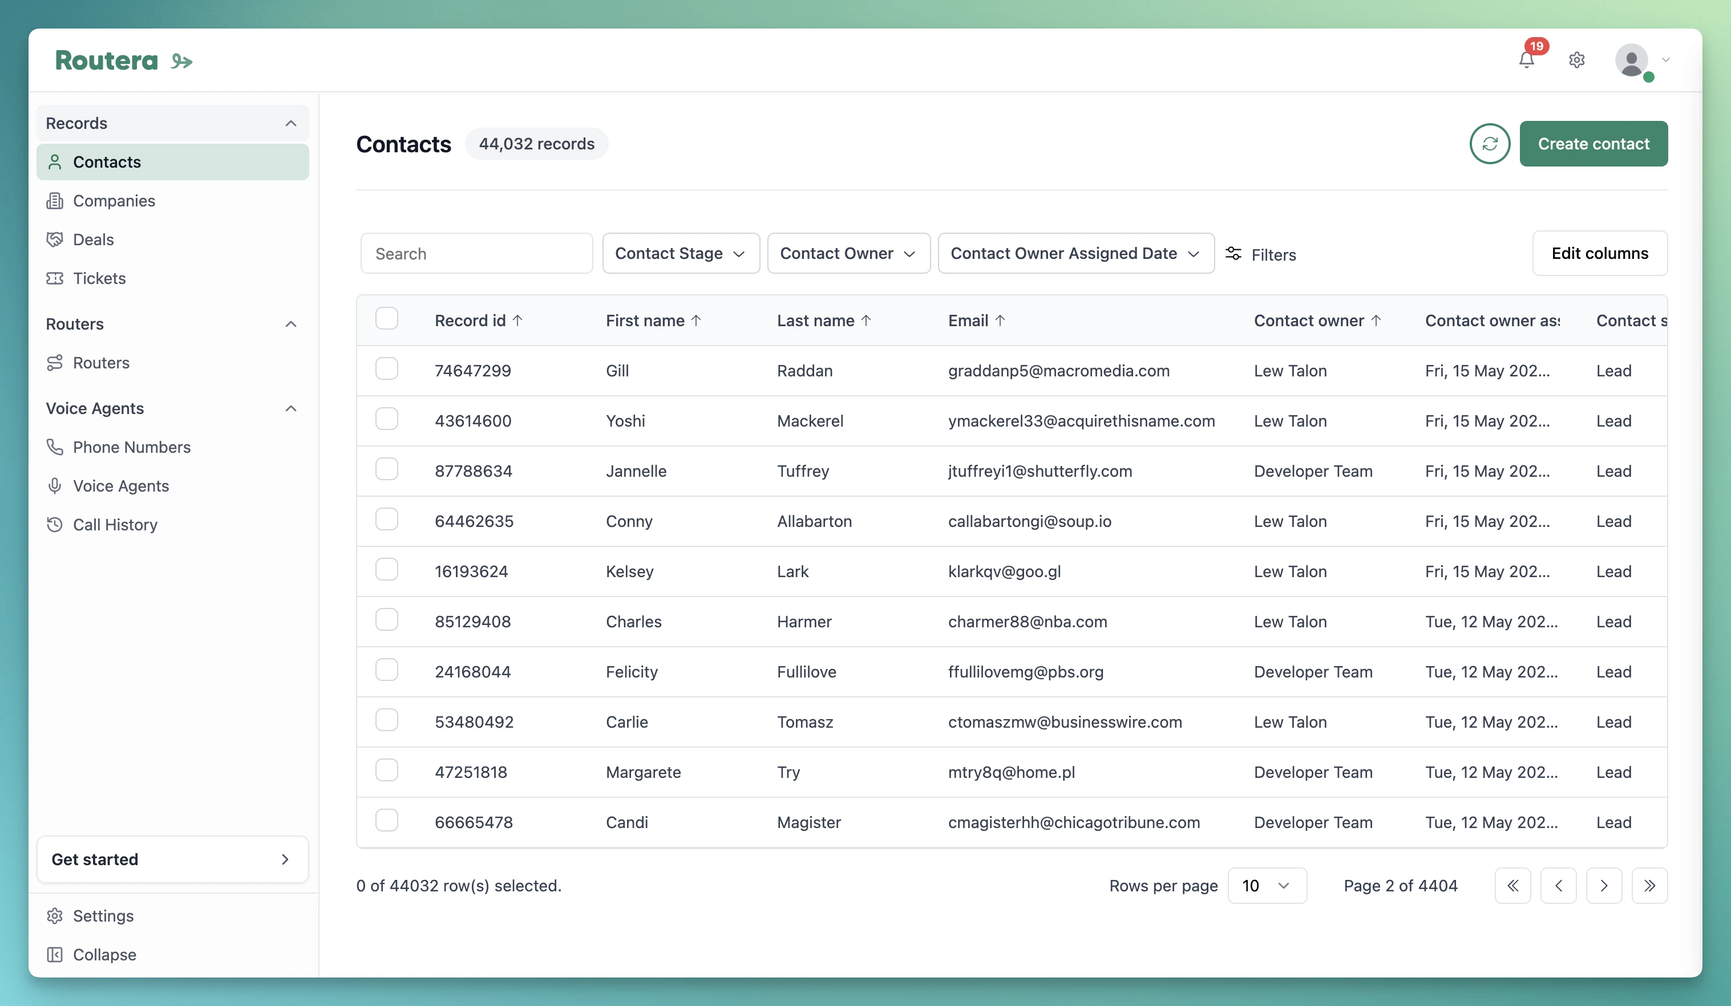Click the 44,032 records badge

click(x=536, y=144)
